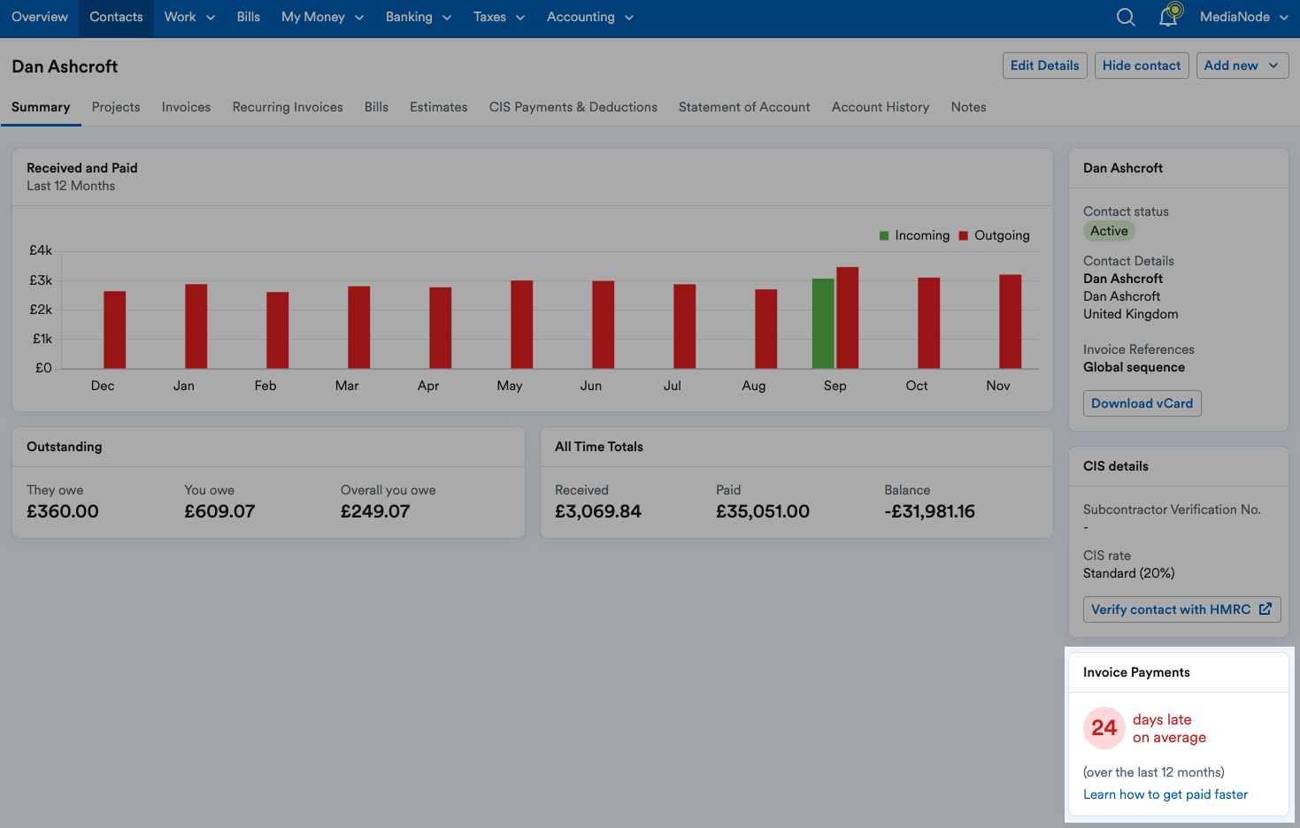Click the Standard (20%) CIS rate
This screenshot has height=828, width=1300.
pos(1129,573)
